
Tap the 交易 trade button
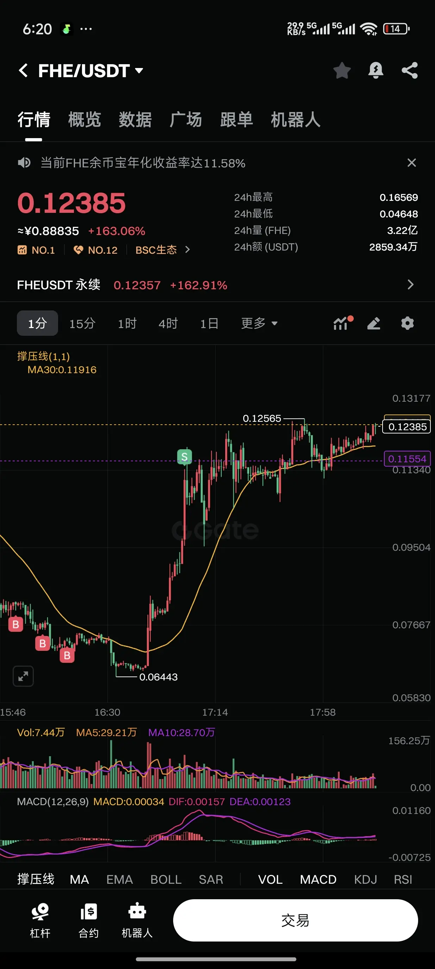[x=295, y=920]
